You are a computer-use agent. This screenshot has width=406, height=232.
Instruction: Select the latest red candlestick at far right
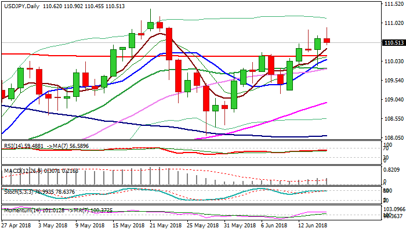point(327,40)
